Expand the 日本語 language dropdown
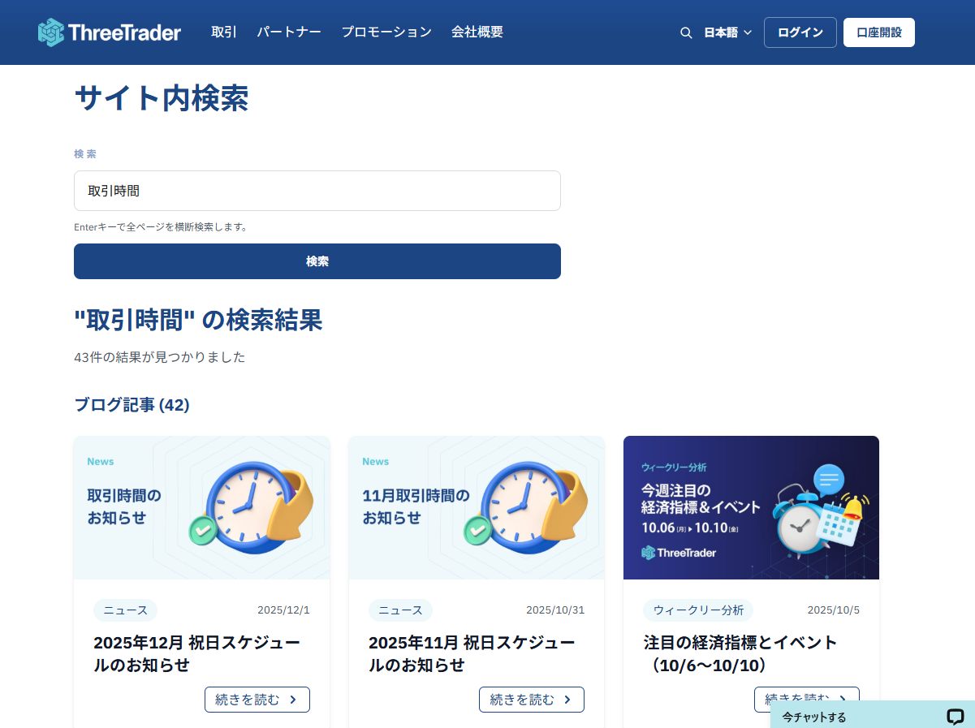Screen dimensions: 975x728 pos(728,32)
